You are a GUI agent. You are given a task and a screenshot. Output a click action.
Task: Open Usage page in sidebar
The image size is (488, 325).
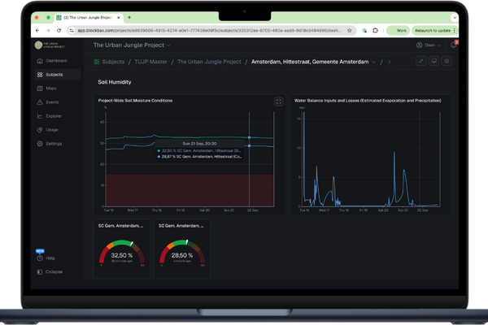(50, 130)
